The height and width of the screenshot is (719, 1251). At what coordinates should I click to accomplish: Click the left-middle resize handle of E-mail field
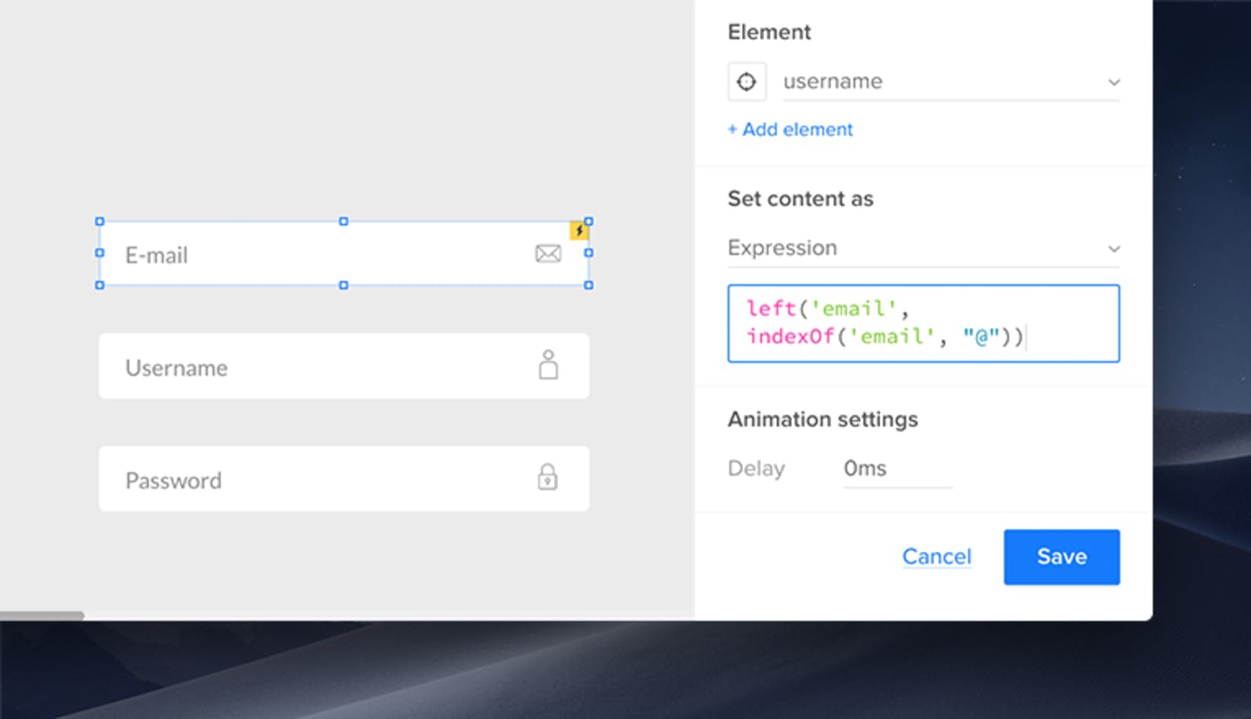(100, 253)
